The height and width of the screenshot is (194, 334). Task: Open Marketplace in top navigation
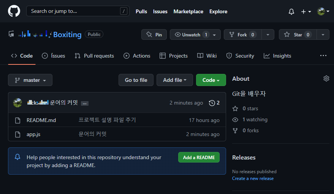click(x=188, y=11)
